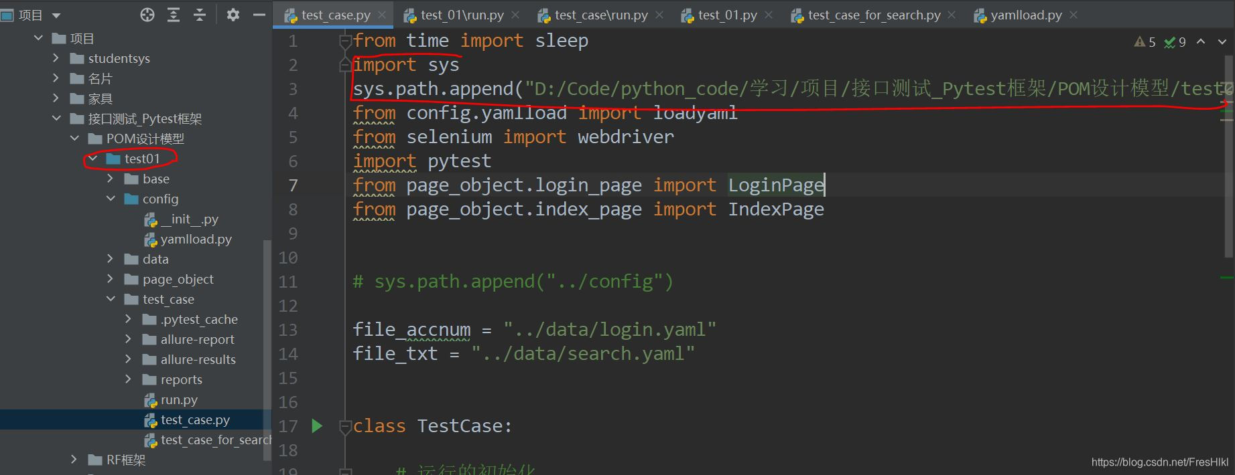Expand the page_object folder

pos(111,279)
